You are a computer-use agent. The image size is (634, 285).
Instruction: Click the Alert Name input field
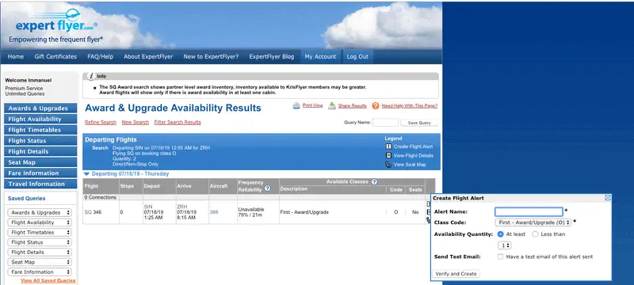tap(529, 211)
